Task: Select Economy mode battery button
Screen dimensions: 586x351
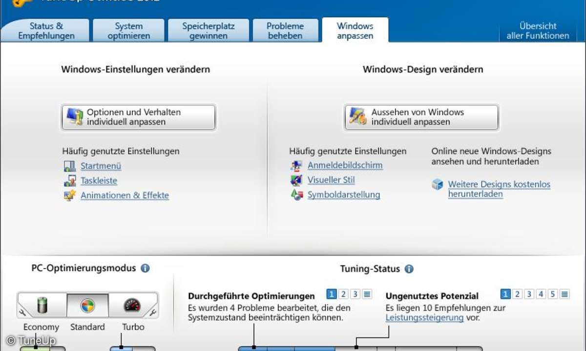Action: (x=42, y=306)
